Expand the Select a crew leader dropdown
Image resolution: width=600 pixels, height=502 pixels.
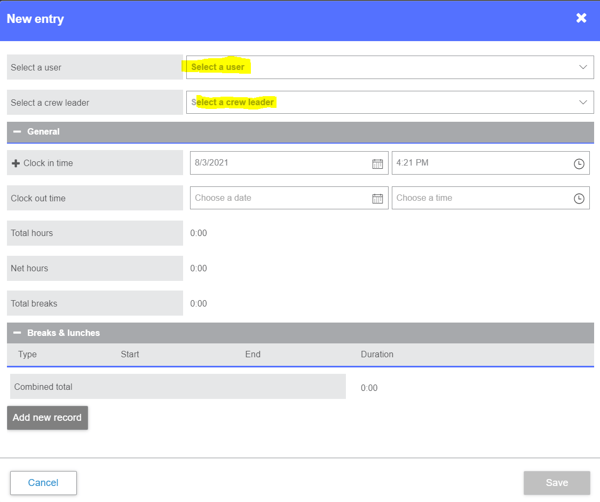click(x=583, y=103)
